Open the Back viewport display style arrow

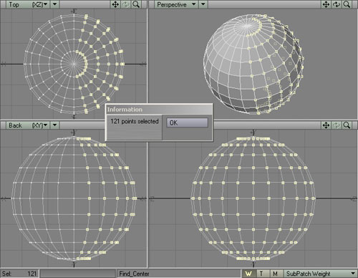[x=55, y=125]
